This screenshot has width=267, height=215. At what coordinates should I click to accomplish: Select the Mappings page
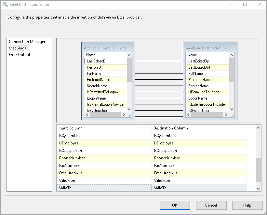coord(17,48)
